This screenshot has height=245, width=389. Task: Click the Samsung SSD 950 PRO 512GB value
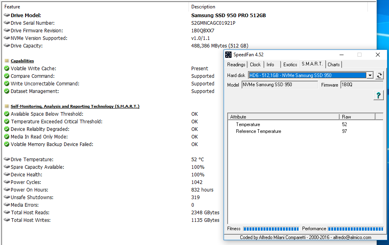228,16
